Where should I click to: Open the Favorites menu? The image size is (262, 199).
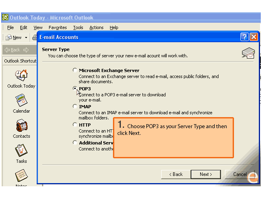tap(58, 27)
